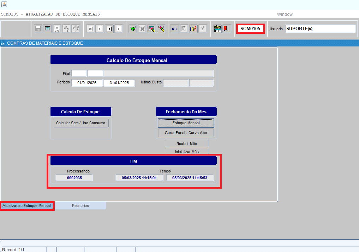This screenshot has height=252, width=359.
Task: Click the Ultimo Custo label
Action: pyautogui.click(x=151, y=82)
